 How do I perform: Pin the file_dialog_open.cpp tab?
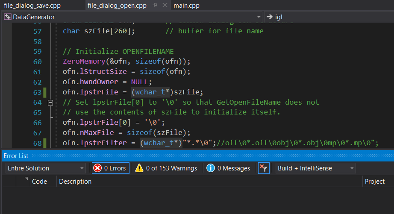155,5
